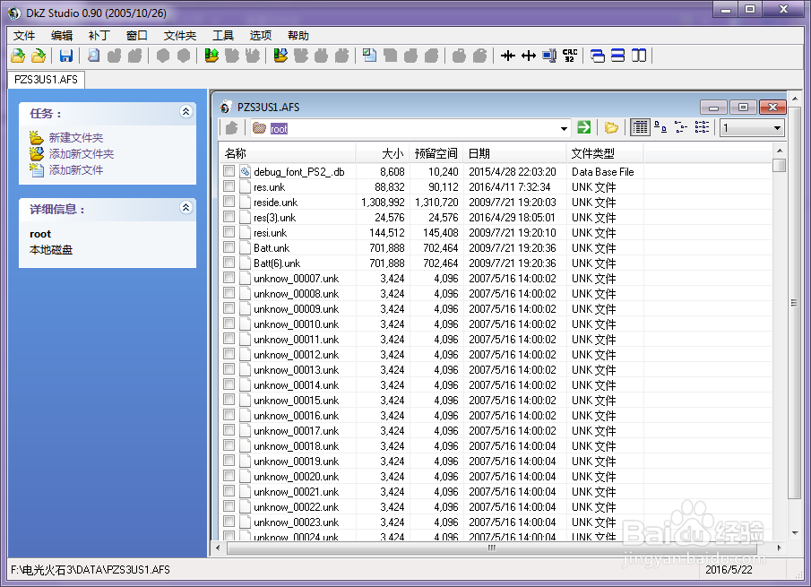Sort by the 预留空间 column header
The height and width of the screenshot is (587, 811).
(436, 153)
